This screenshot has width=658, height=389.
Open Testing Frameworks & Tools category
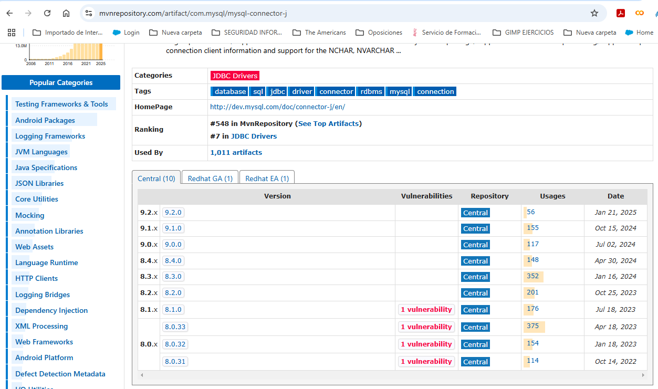click(x=61, y=104)
